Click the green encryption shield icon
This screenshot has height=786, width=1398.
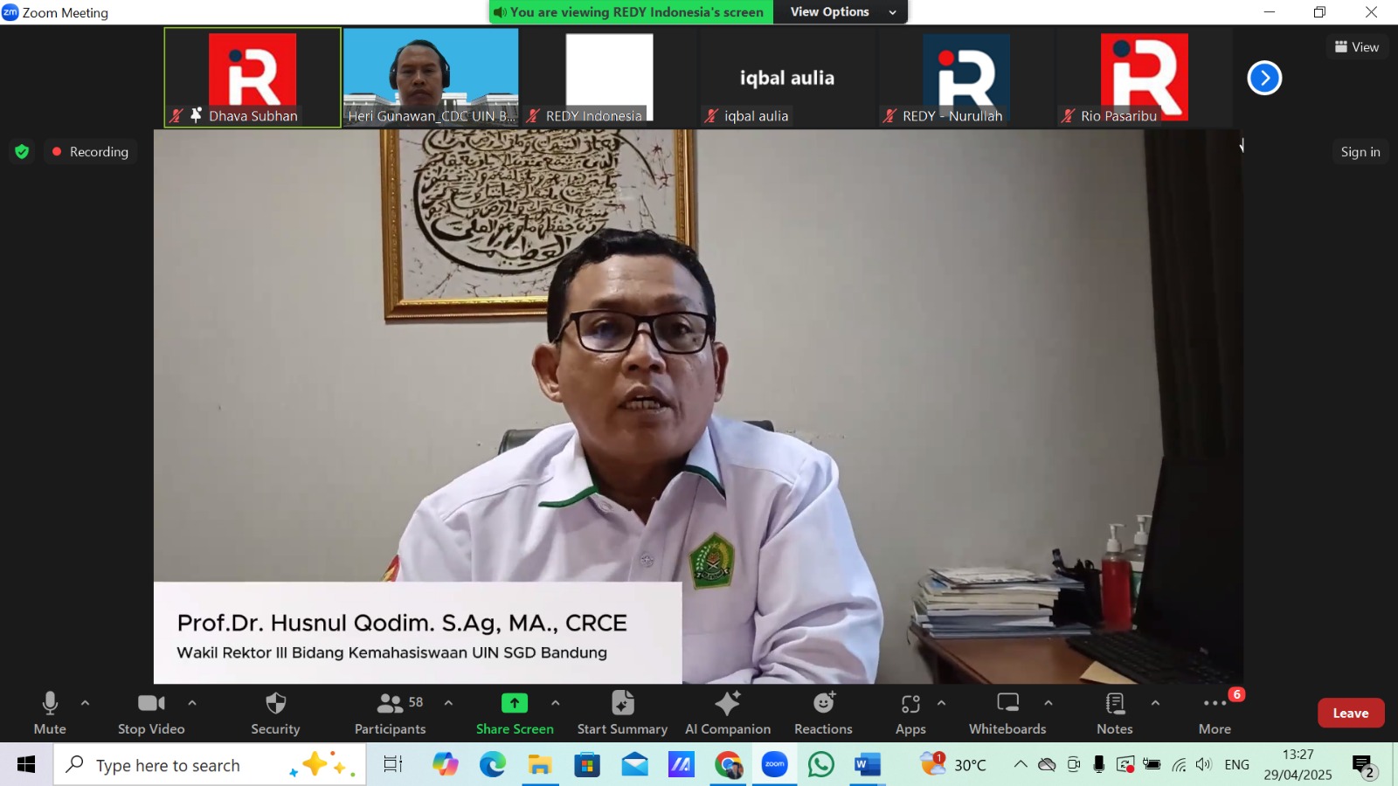[x=22, y=152]
